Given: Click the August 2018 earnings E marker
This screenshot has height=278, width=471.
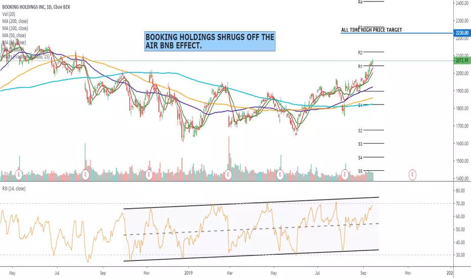Looking at the screenshot, I should tap(85, 174).
